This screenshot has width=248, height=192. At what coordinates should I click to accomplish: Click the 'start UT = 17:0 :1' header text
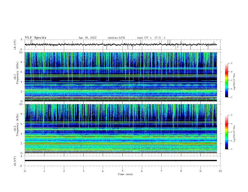(151, 38)
